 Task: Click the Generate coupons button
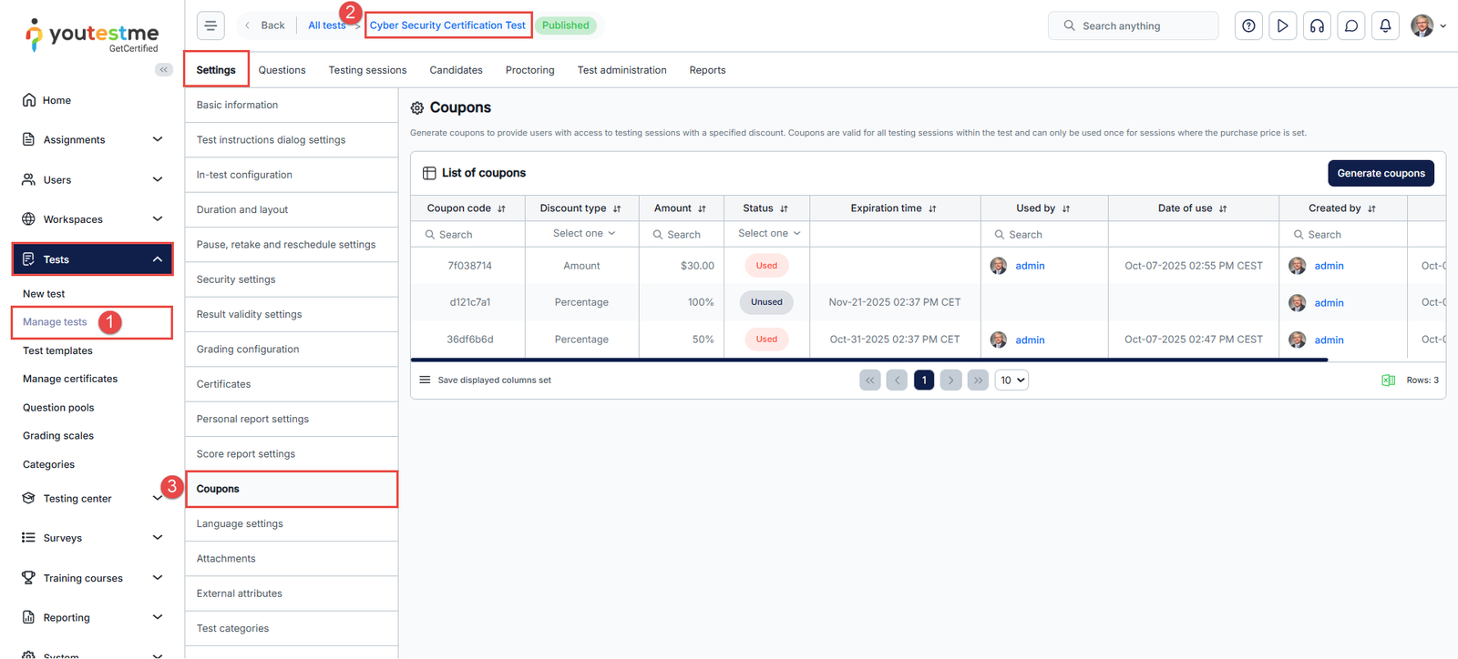click(1380, 173)
